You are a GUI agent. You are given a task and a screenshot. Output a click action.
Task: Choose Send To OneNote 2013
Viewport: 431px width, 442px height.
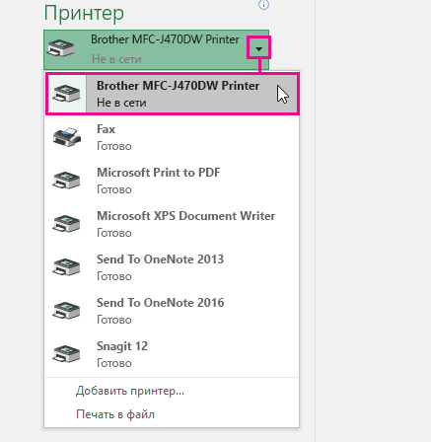click(x=172, y=267)
